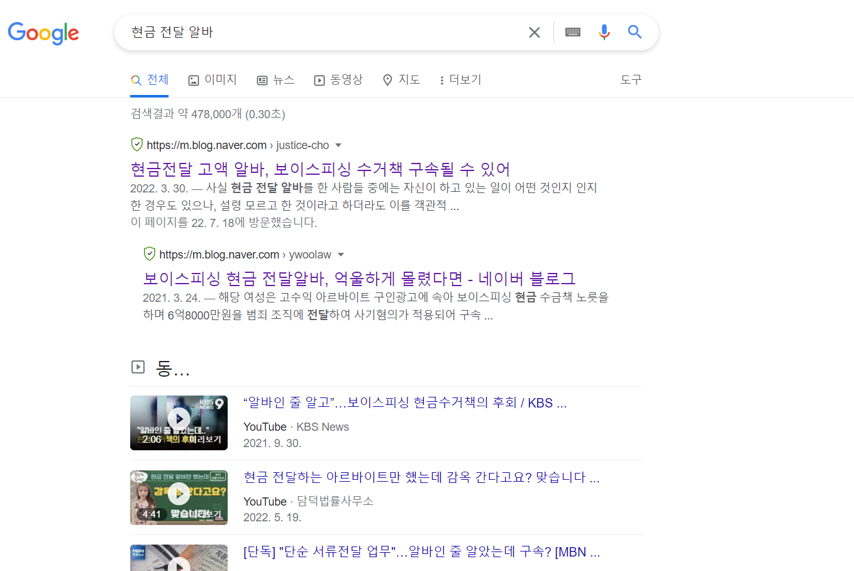Play the KBS News video thumbnail
854x571 pixels.
click(x=179, y=423)
